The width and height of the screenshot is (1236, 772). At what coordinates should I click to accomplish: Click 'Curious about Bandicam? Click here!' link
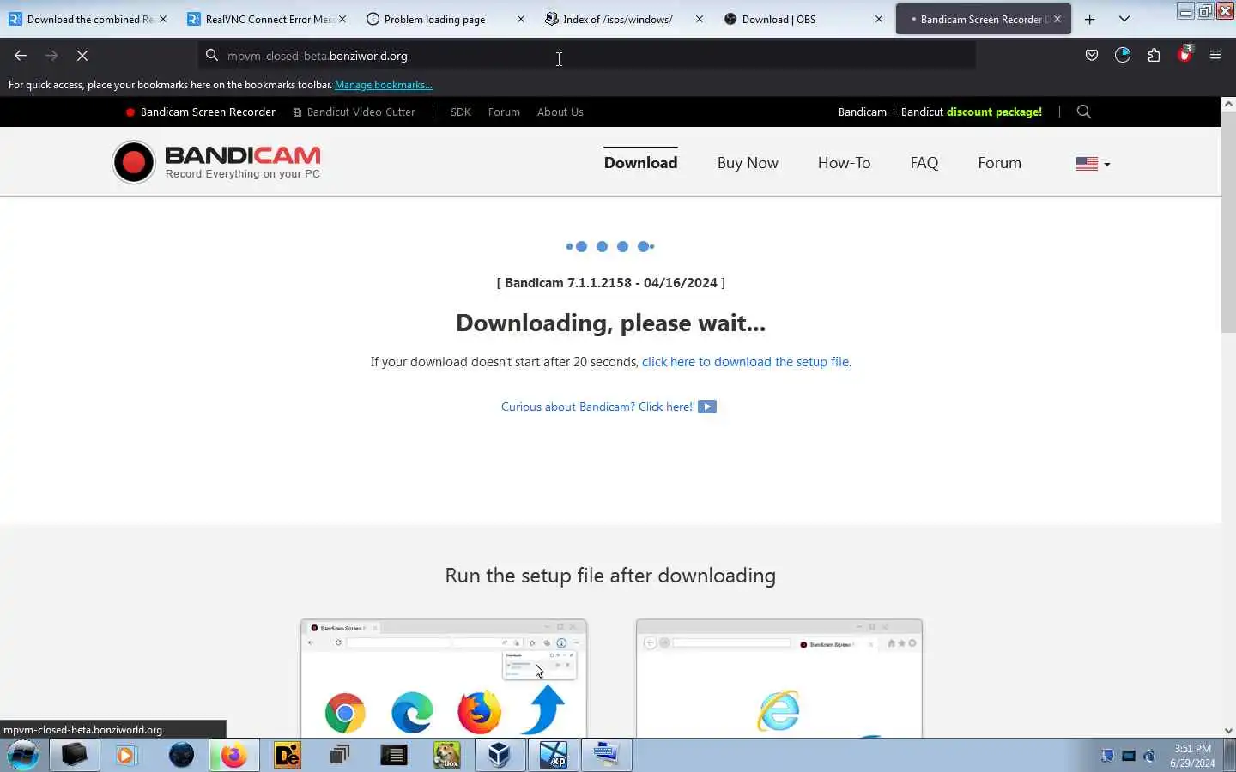pos(597,407)
